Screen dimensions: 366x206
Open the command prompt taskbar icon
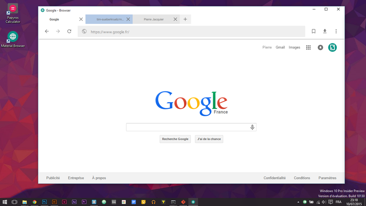click(173, 202)
